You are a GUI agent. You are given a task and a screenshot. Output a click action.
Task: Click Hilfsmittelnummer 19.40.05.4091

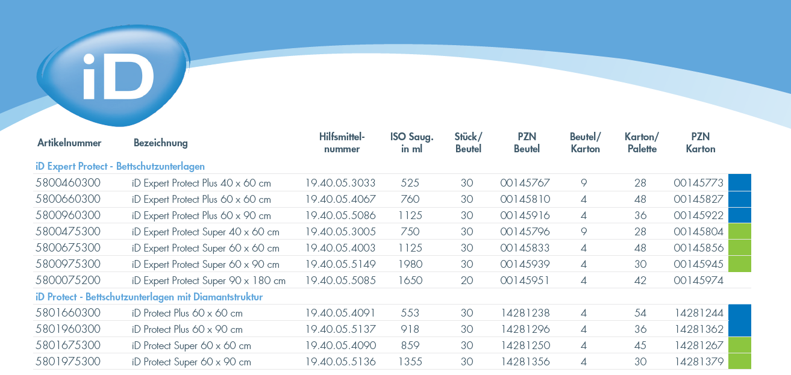pos(340,312)
